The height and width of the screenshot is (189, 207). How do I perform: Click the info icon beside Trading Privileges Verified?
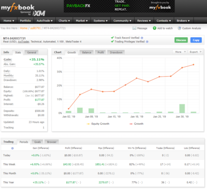pos(147,41)
